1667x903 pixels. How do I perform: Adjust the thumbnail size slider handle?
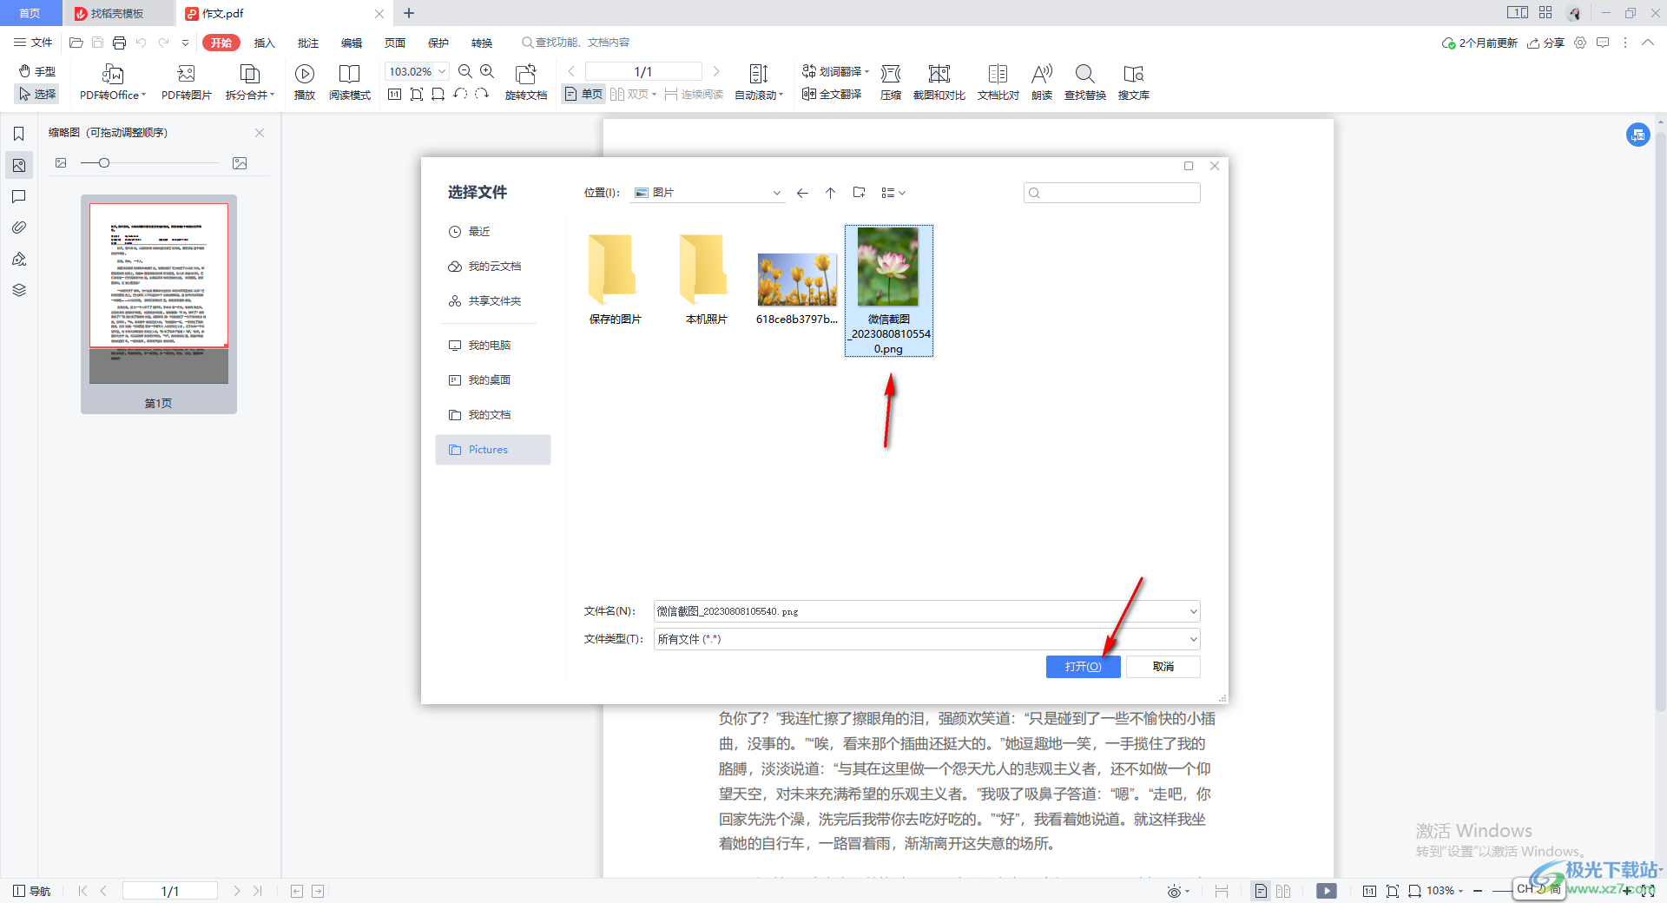click(x=104, y=163)
